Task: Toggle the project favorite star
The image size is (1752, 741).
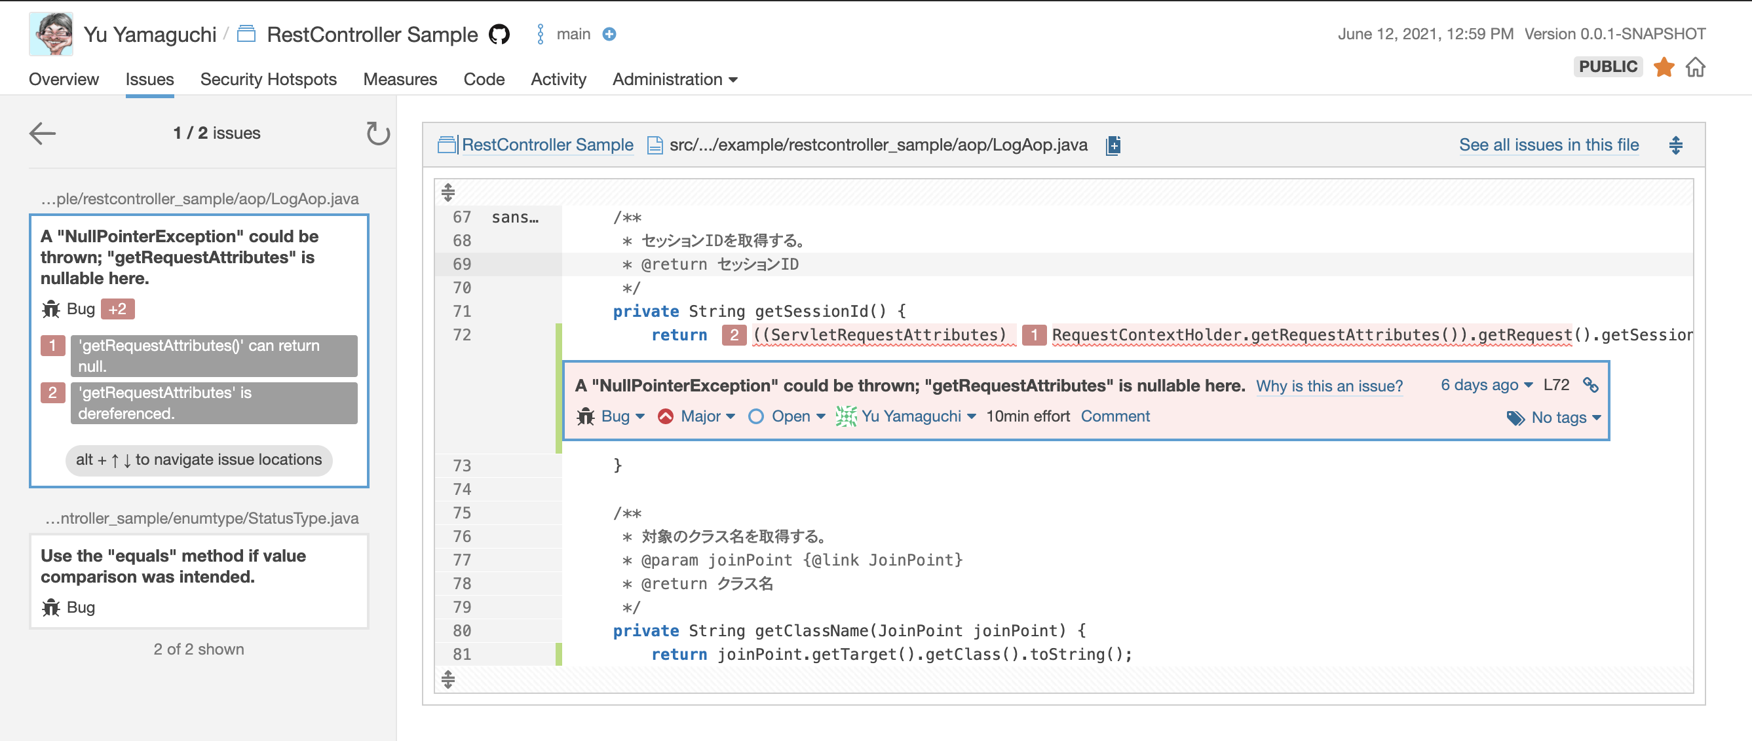Action: tap(1664, 67)
